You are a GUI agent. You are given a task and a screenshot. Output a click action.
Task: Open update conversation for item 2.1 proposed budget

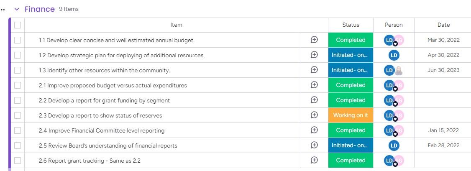(x=314, y=85)
